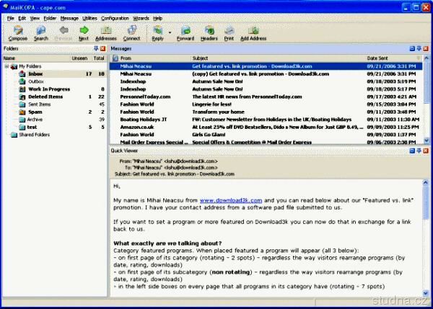Go to Next message

(x=84, y=33)
